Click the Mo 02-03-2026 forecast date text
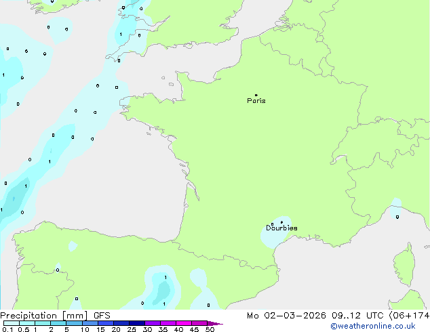 click(x=286, y=316)
